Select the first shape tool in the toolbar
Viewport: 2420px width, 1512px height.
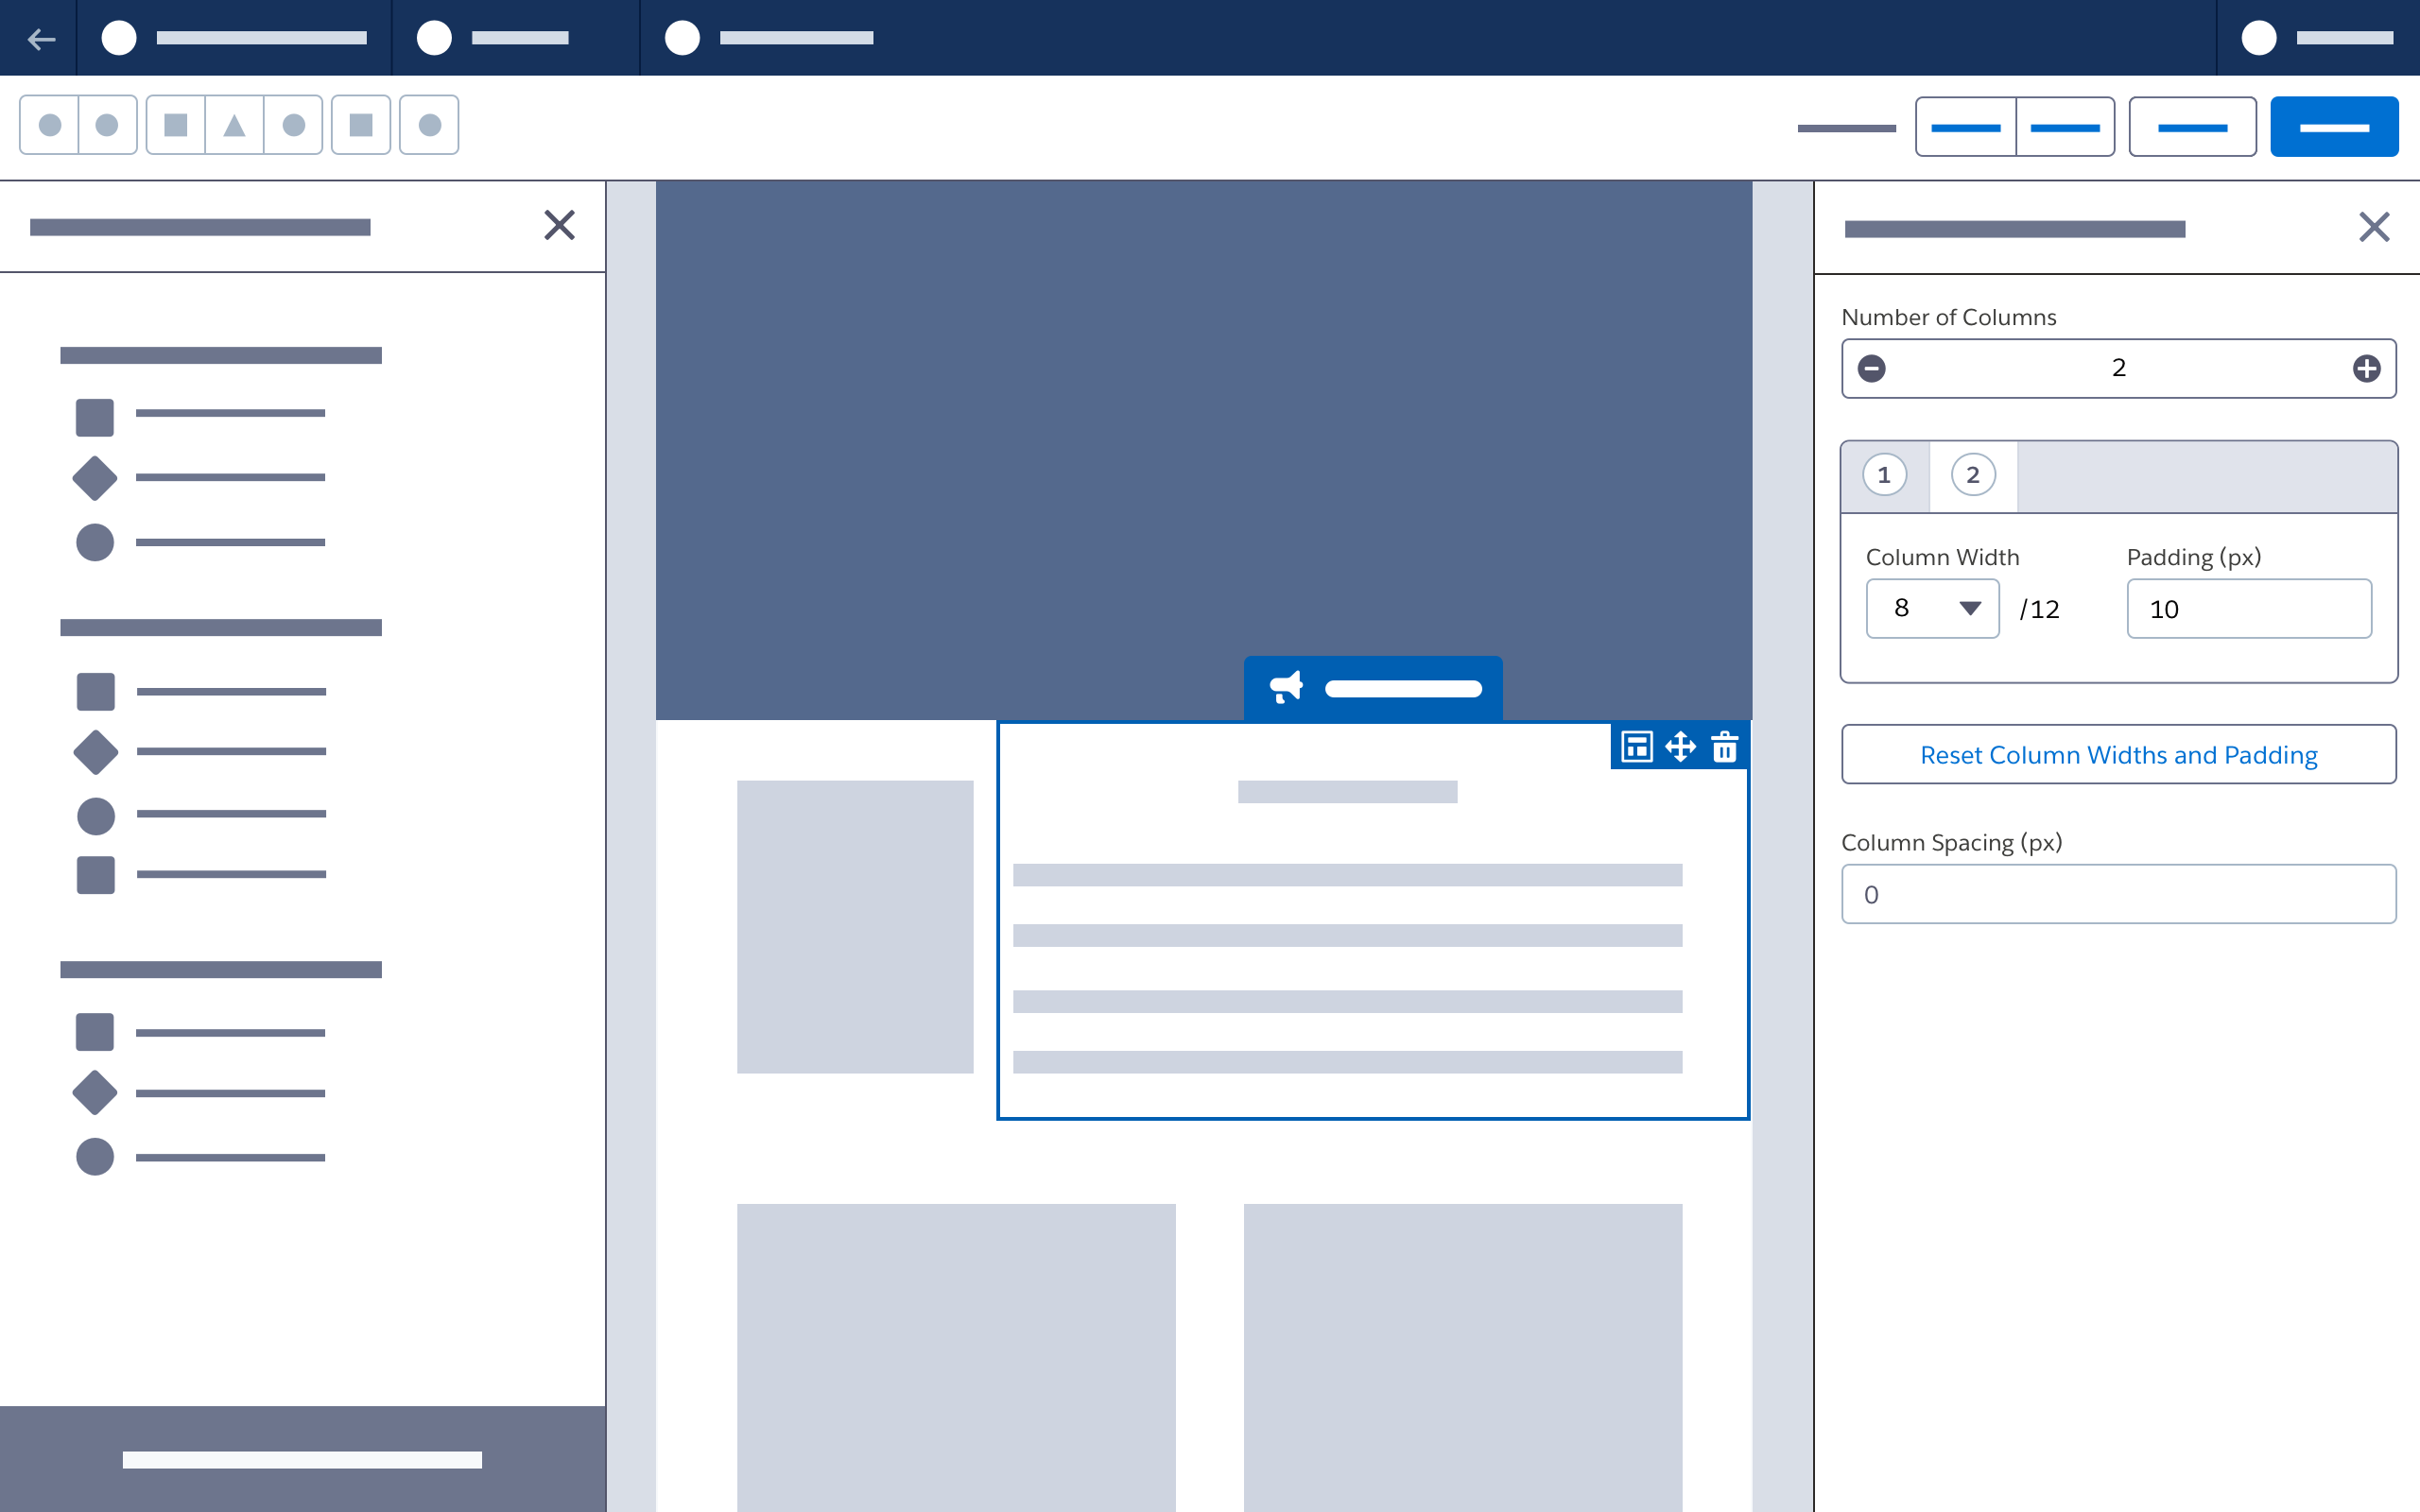(48, 124)
